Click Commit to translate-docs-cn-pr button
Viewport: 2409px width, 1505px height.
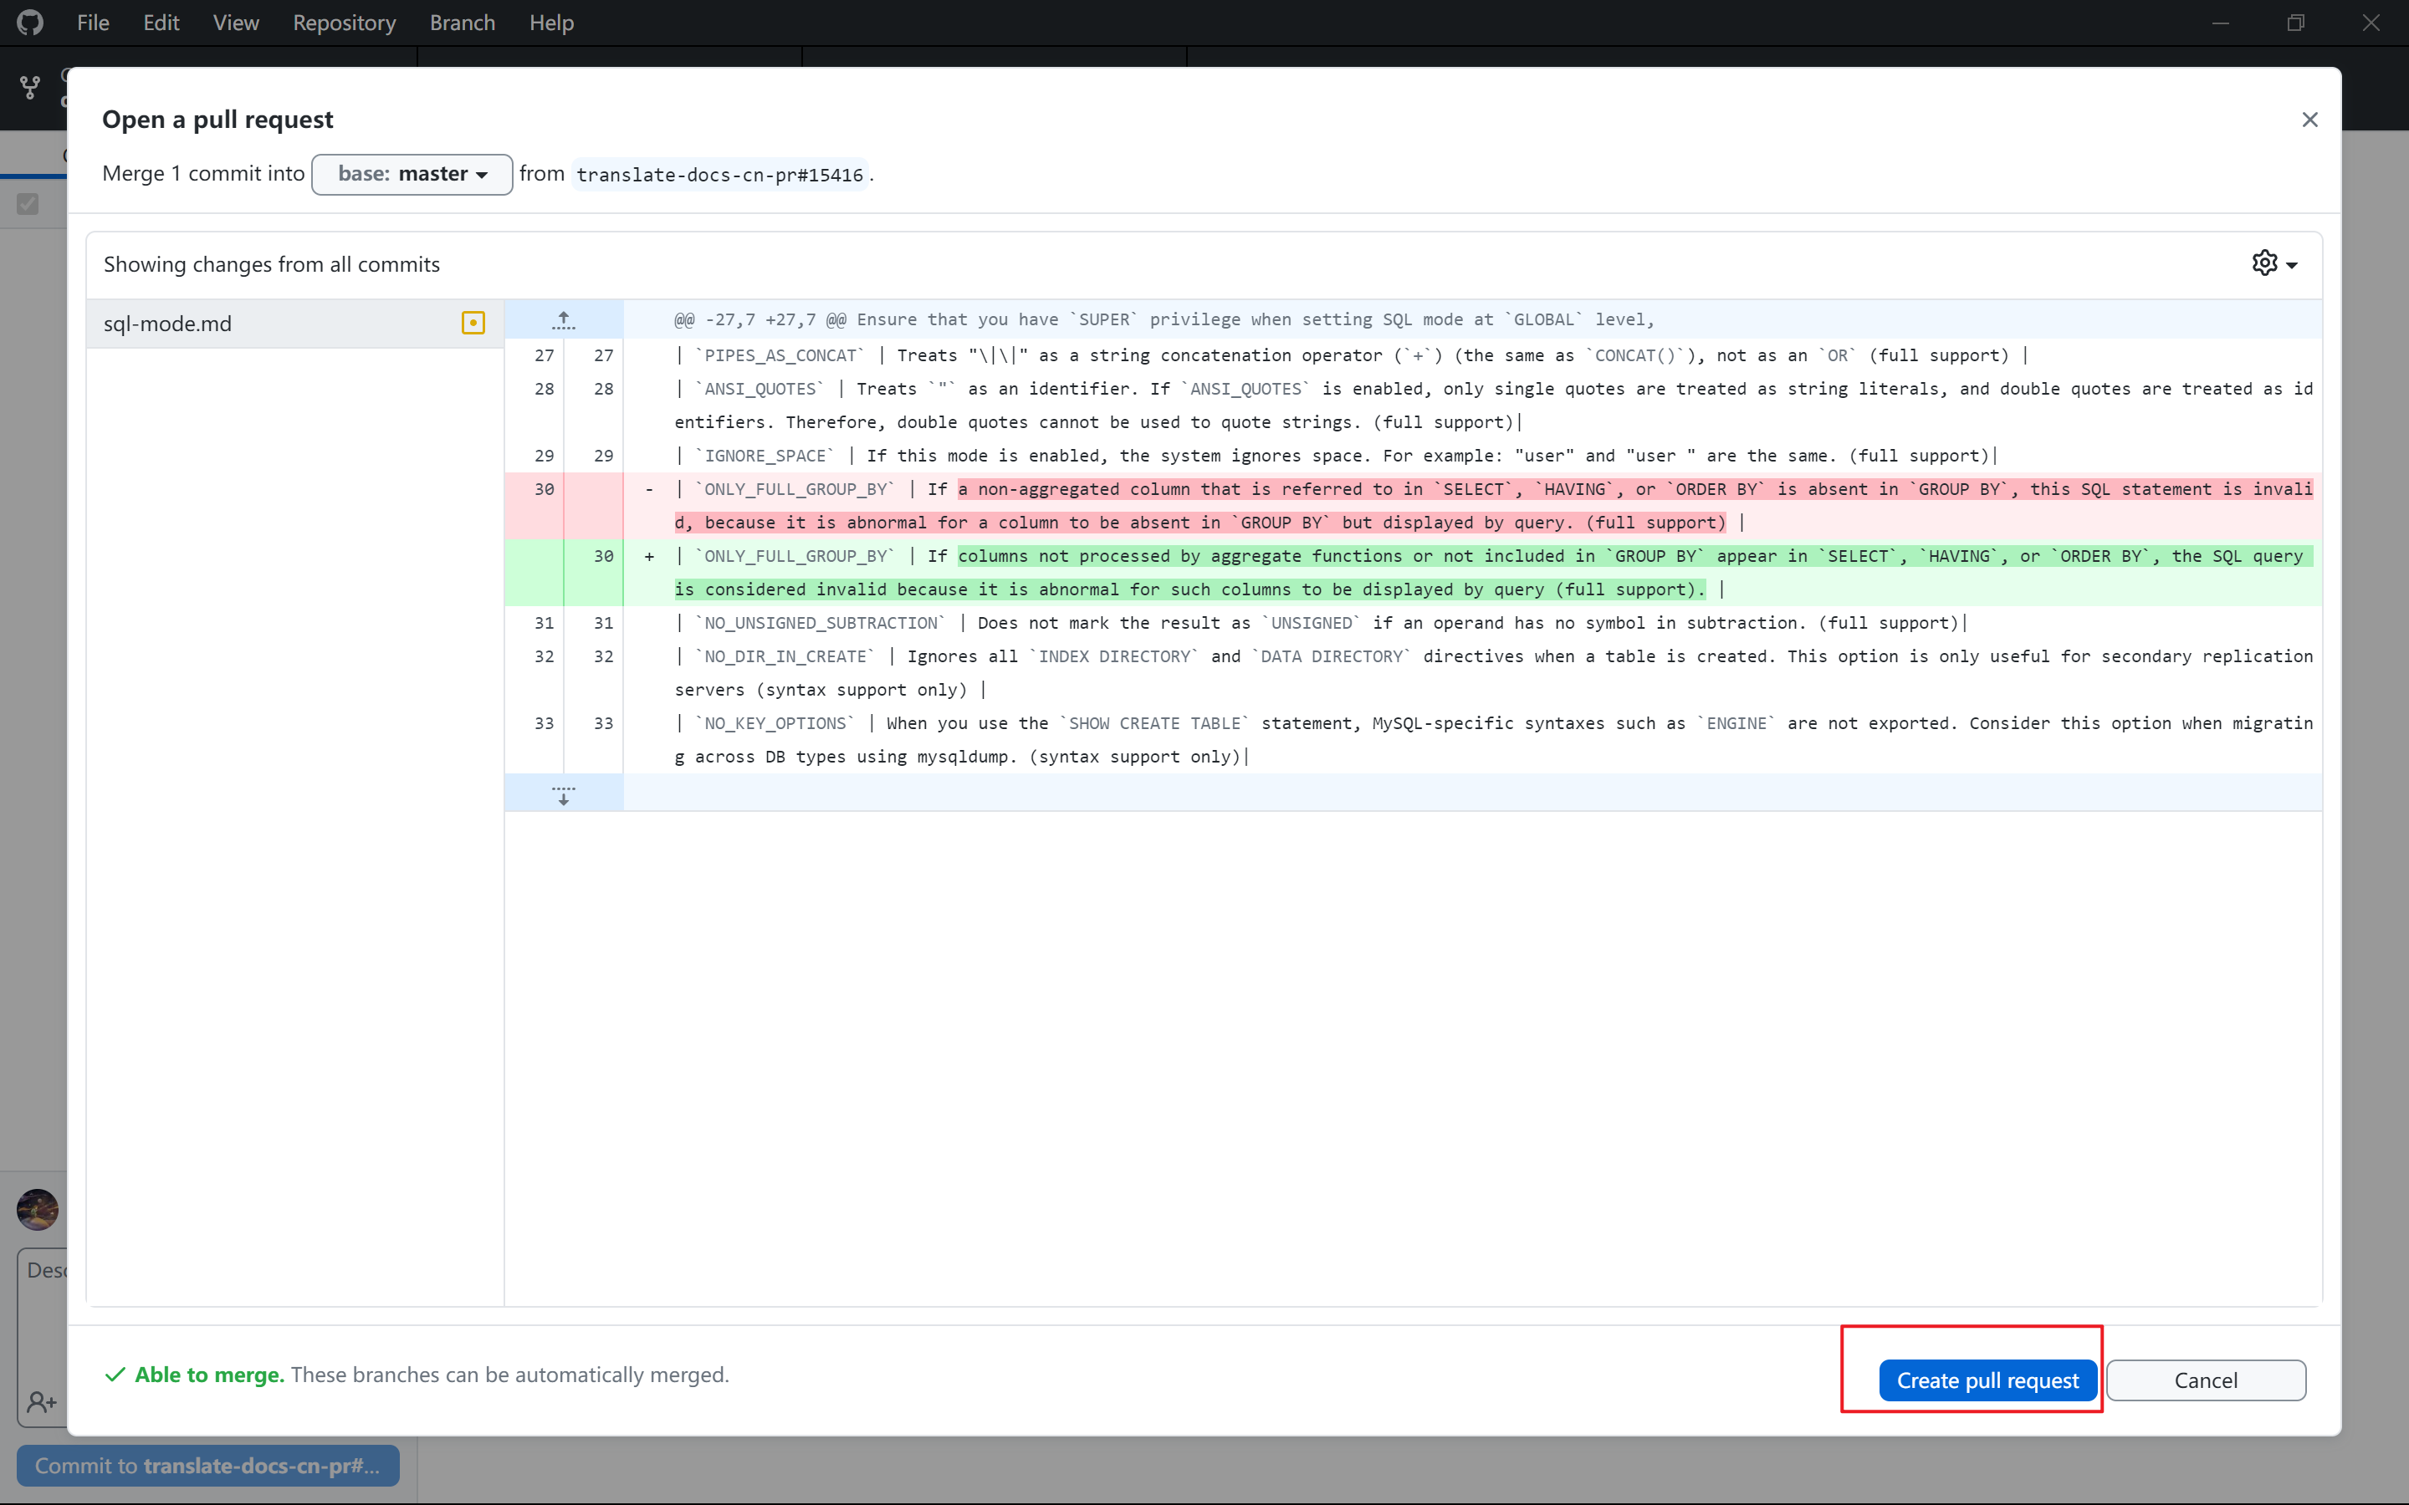tap(207, 1465)
